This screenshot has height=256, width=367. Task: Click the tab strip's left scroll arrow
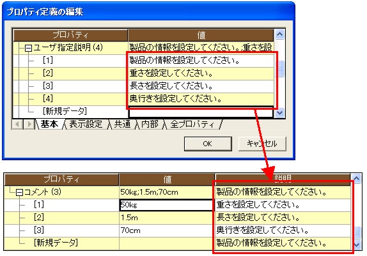point(17,124)
